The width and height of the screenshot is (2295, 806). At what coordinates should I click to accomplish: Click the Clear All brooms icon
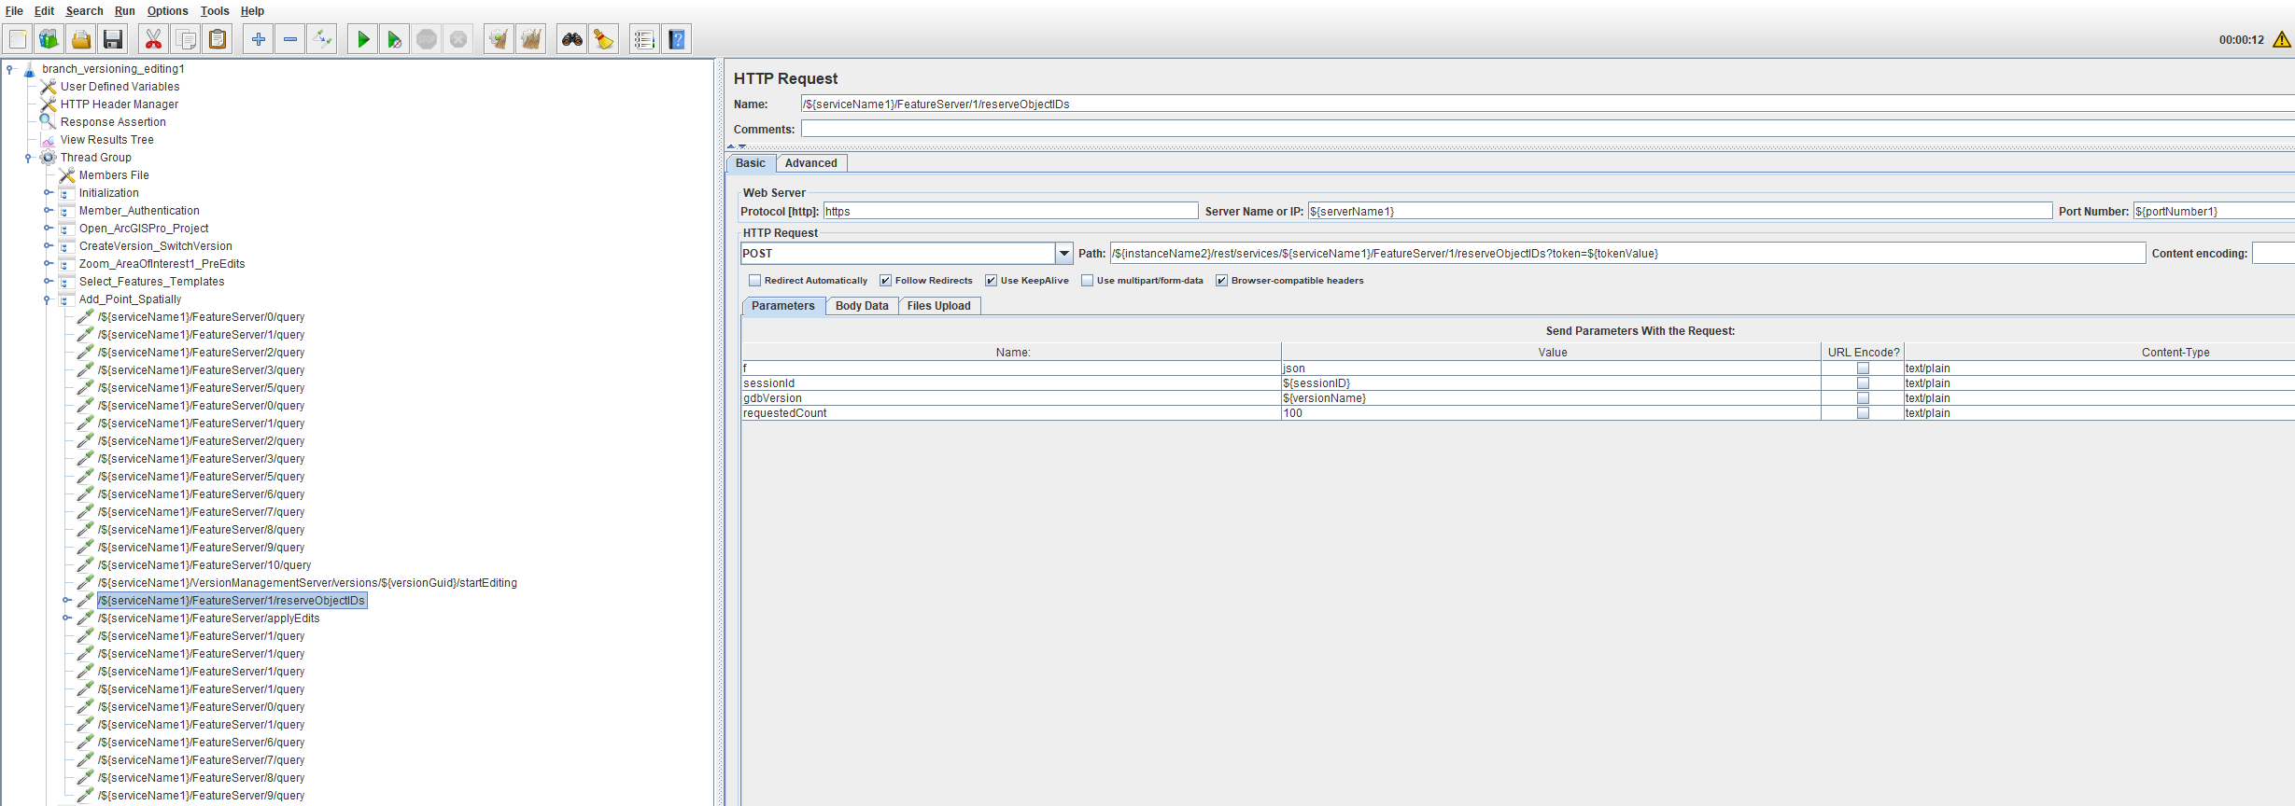pos(531,39)
